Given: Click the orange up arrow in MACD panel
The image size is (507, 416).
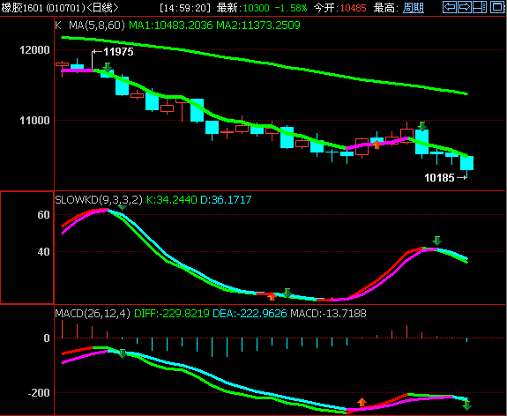Looking at the screenshot, I should pyautogui.click(x=362, y=402).
